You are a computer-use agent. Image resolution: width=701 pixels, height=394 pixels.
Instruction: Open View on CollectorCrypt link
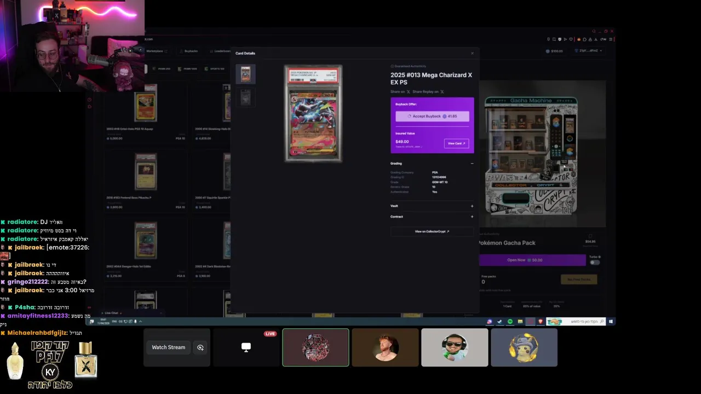[x=432, y=231]
